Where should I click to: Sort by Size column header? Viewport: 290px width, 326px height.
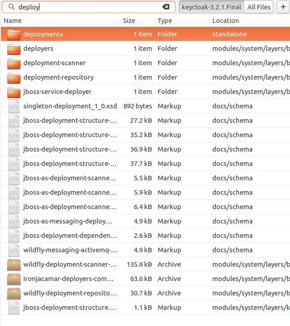[x=129, y=21]
